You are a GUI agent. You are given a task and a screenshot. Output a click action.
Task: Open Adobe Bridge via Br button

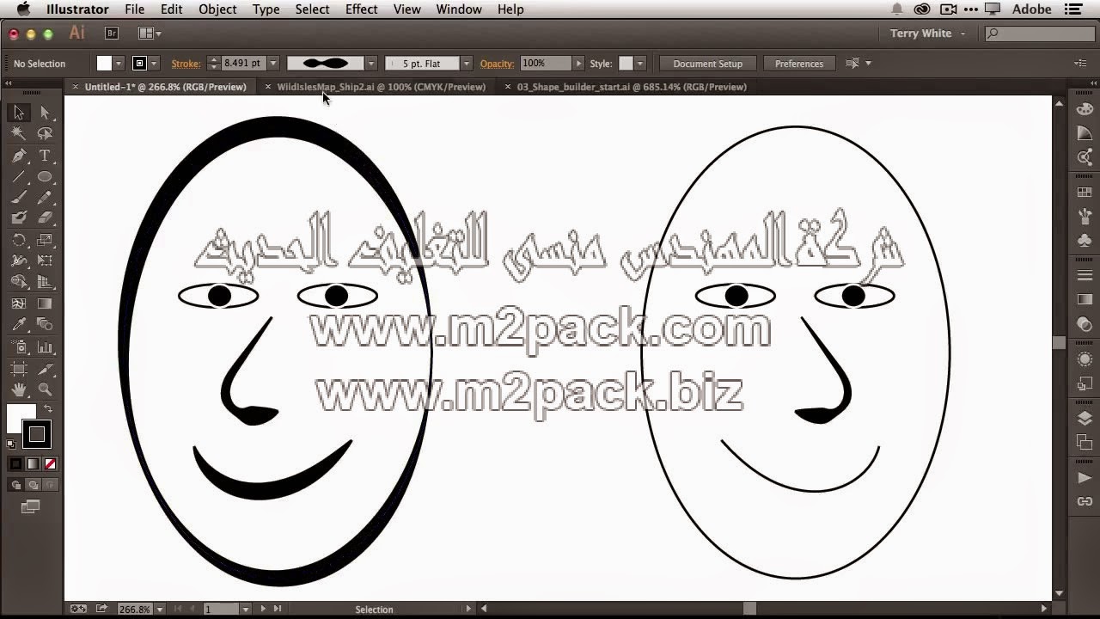coord(111,33)
